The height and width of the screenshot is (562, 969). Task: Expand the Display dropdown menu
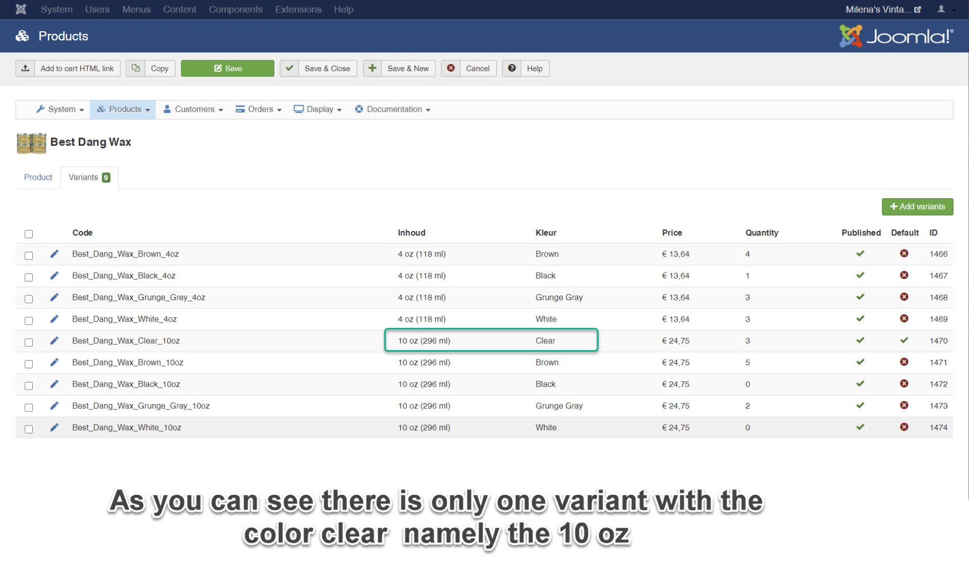pyautogui.click(x=318, y=109)
